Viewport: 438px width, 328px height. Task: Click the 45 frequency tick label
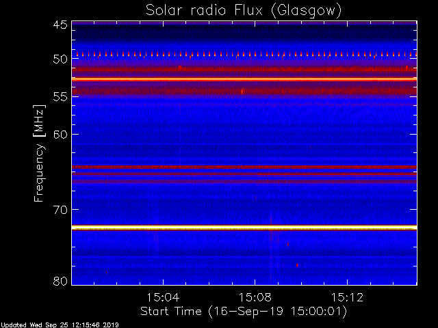click(x=60, y=25)
